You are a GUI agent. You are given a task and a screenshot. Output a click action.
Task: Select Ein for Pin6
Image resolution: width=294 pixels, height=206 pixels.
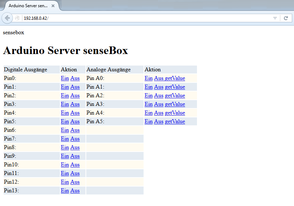[x=65, y=130]
